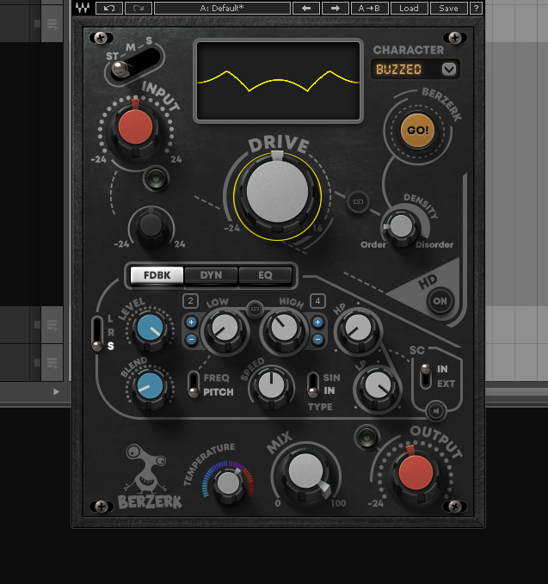Open the help question mark
The height and width of the screenshot is (584, 548).
click(x=476, y=9)
